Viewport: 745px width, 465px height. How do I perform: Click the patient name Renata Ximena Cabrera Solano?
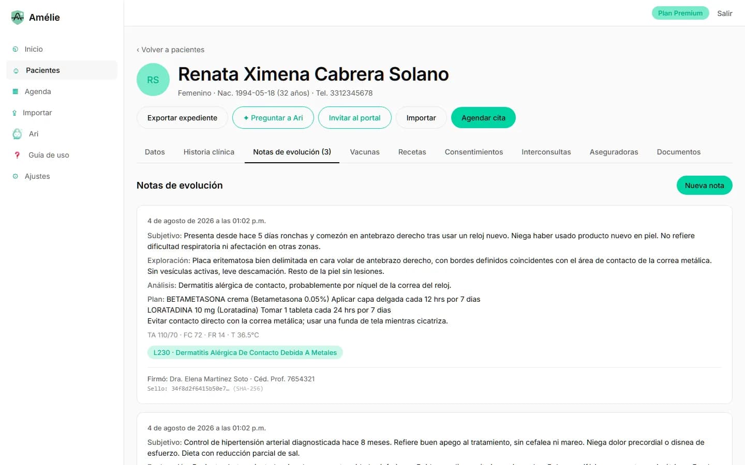click(x=314, y=74)
